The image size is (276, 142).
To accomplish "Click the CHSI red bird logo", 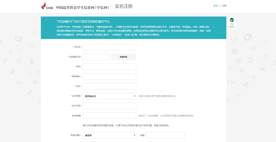I will click(x=43, y=6).
